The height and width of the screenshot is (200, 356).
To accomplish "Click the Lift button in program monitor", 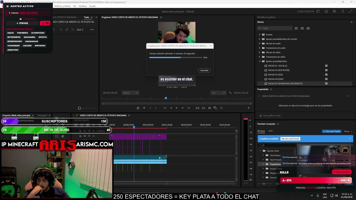I will pos(197,108).
